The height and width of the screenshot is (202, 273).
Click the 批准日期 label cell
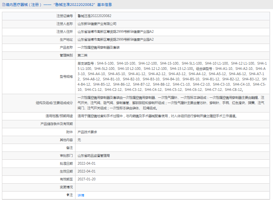(39, 164)
